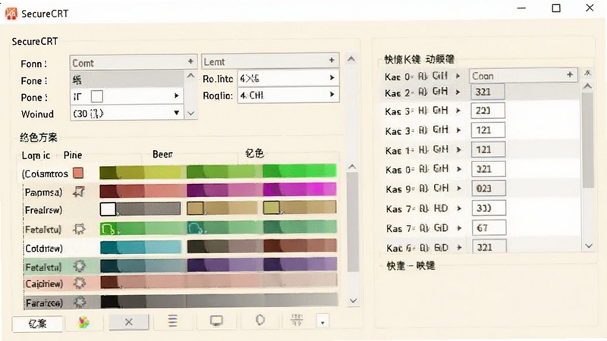The width and height of the screenshot is (607, 341).
Task: Click the purple list lines icon
Action: click(173, 321)
